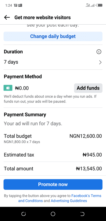
Task: Click the Add funds button
Action: (88, 88)
